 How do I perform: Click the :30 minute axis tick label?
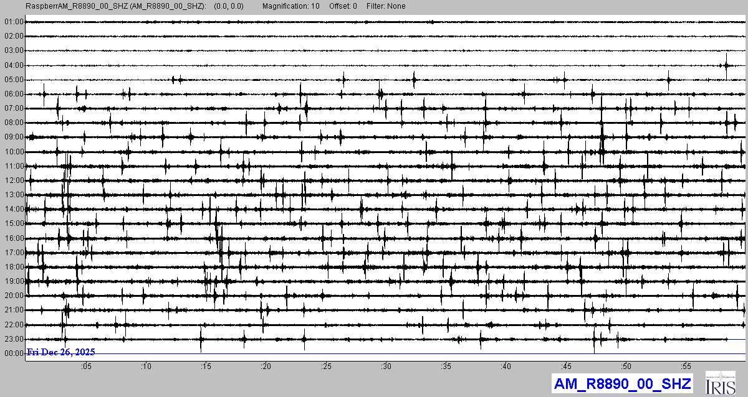click(386, 366)
